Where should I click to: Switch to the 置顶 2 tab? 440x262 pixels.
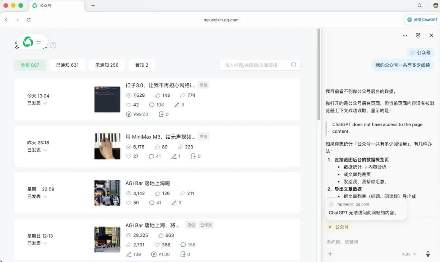pos(142,65)
